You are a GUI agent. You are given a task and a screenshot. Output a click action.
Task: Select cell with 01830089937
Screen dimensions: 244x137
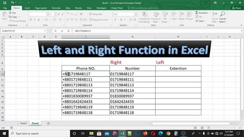[132, 96]
